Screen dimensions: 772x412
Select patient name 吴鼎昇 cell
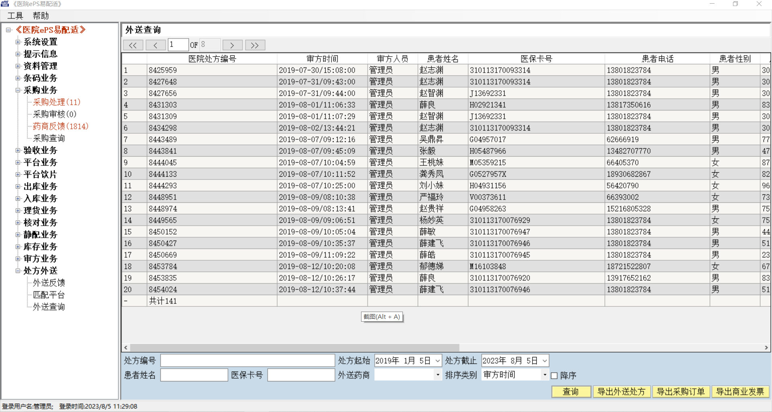coord(443,140)
